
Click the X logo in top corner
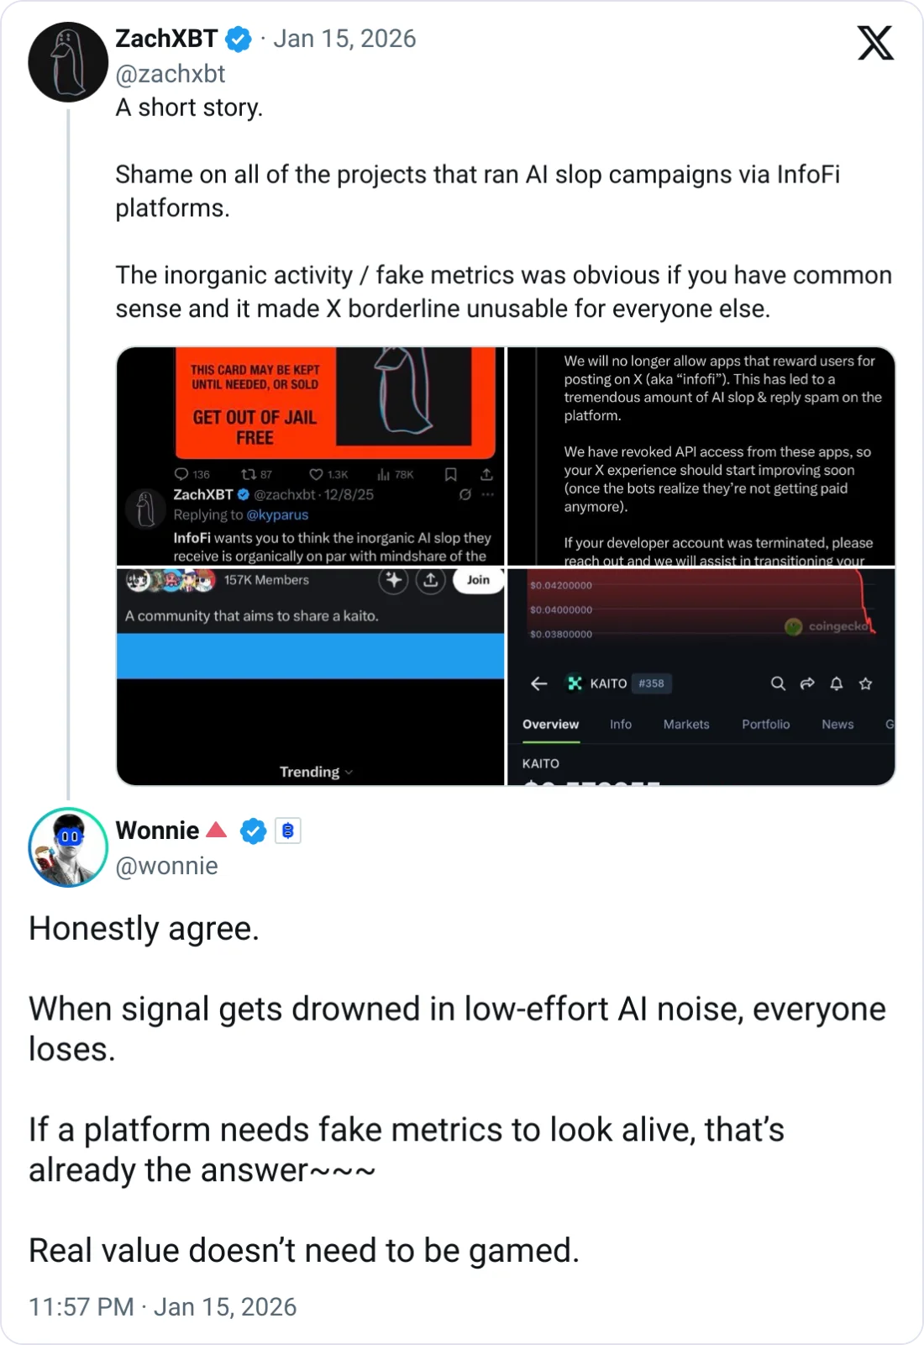coord(874,43)
